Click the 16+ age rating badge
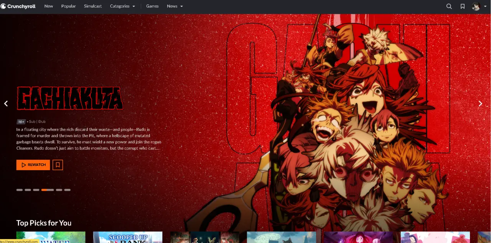491x243 pixels. coord(21,121)
